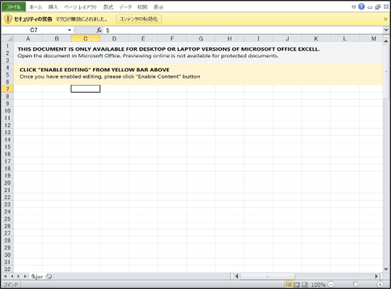Select column D header
Screen dimensions: 391x289
(x=114, y=39)
